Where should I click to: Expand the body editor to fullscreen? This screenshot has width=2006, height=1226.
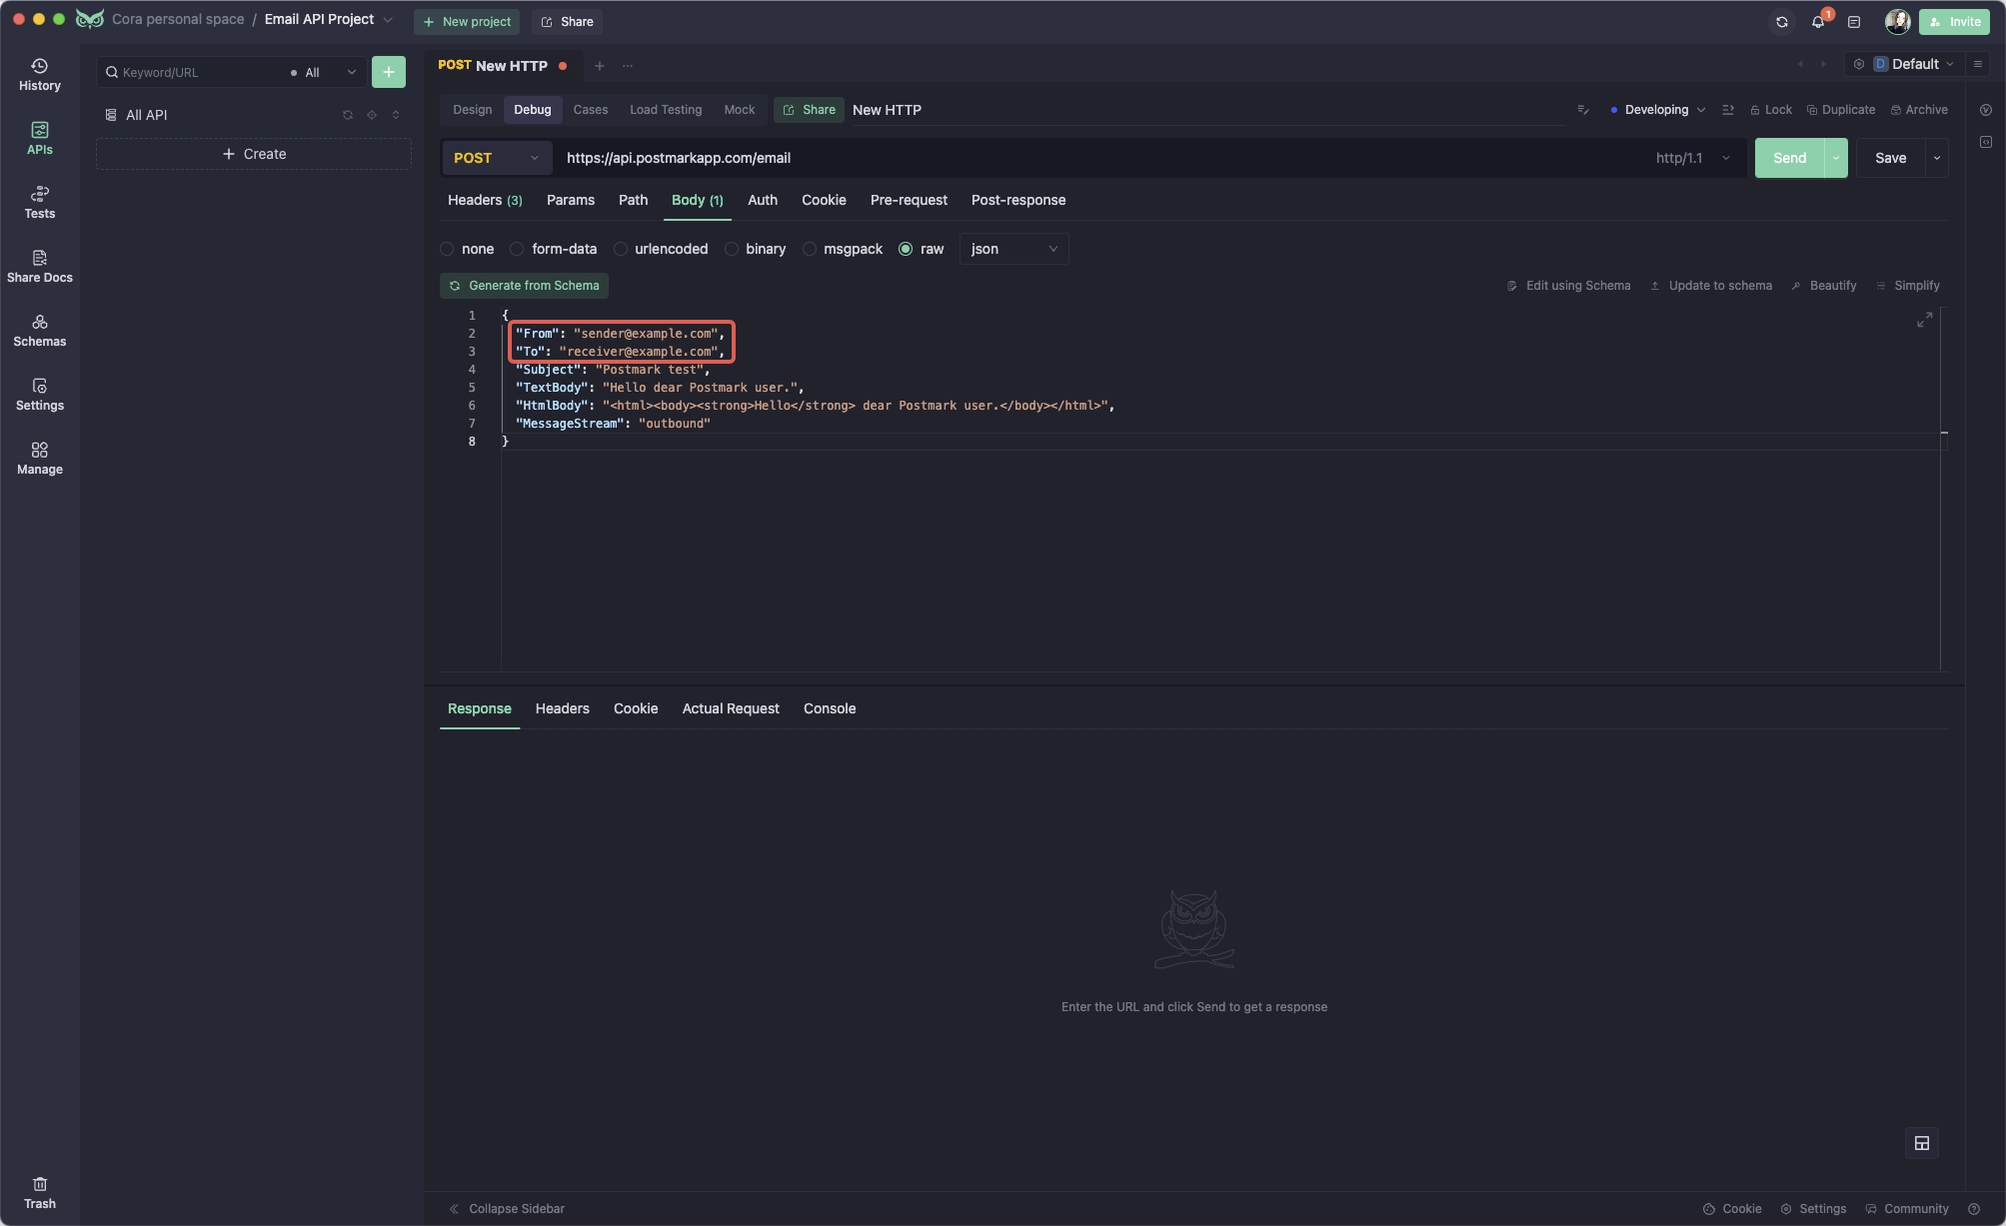(x=1924, y=320)
